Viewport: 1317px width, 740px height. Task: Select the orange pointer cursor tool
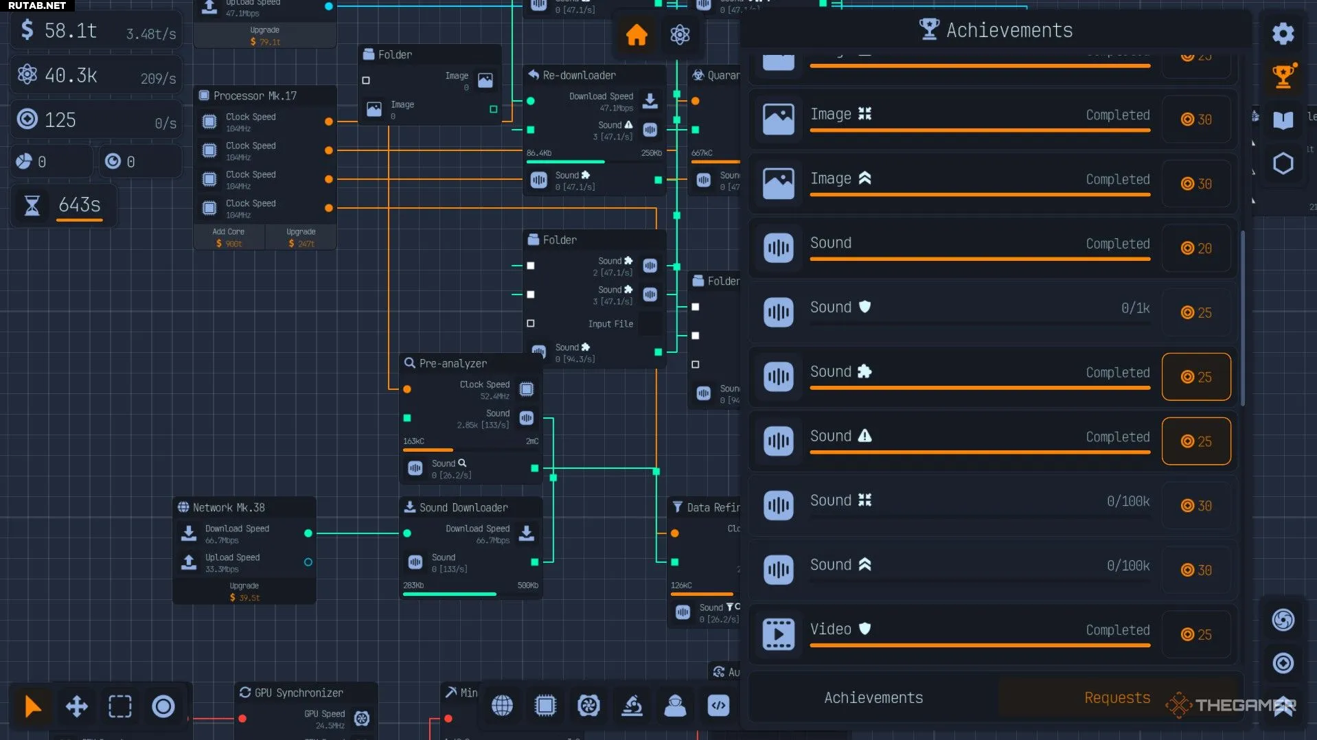coord(32,706)
